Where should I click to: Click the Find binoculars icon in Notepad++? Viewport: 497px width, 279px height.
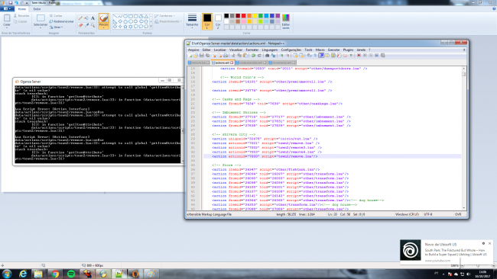pos(267,56)
